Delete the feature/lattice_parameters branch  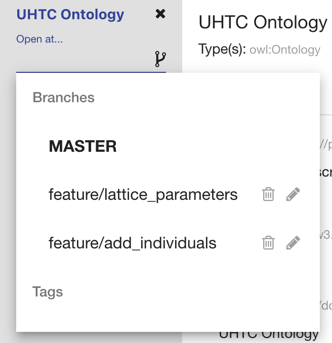coord(268,194)
